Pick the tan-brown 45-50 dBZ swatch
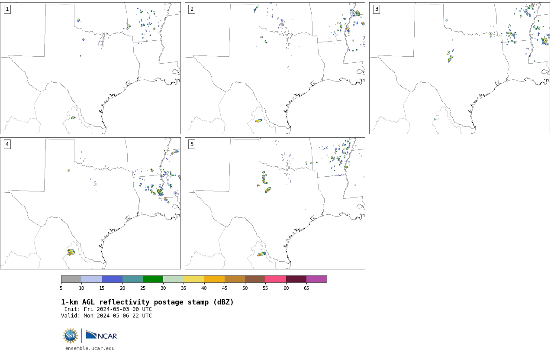 235,279
